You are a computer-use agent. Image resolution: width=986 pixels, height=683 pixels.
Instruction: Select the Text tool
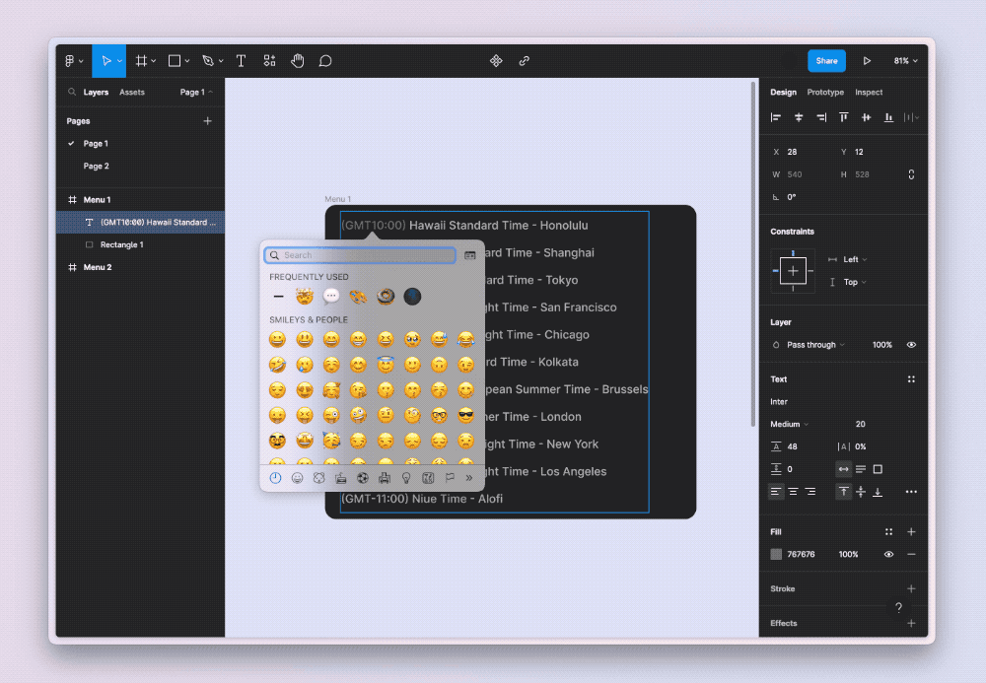coord(241,61)
